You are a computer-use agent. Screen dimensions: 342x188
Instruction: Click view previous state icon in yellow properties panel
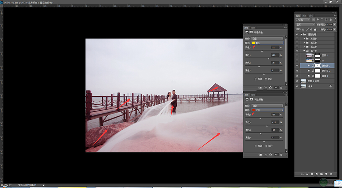pyautogui.click(x=265, y=88)
